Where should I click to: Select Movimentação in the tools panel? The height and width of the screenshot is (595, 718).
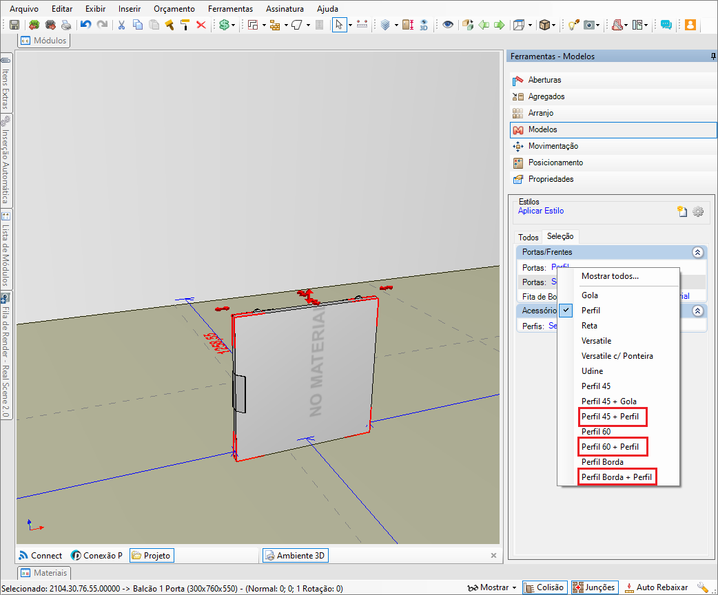[553, 146]
